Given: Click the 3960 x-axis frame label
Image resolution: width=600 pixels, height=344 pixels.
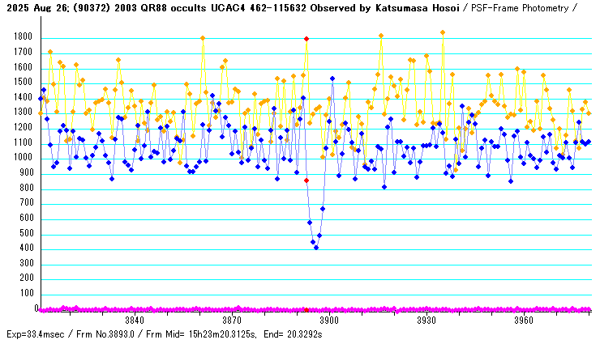Looking at the screenshot, I should [524, 321].
